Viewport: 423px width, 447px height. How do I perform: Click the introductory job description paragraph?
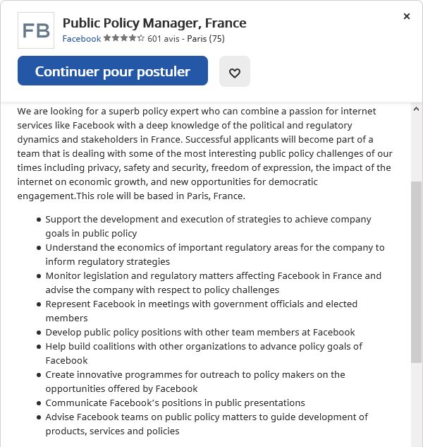pyautogui.click(x=204, y=153)
